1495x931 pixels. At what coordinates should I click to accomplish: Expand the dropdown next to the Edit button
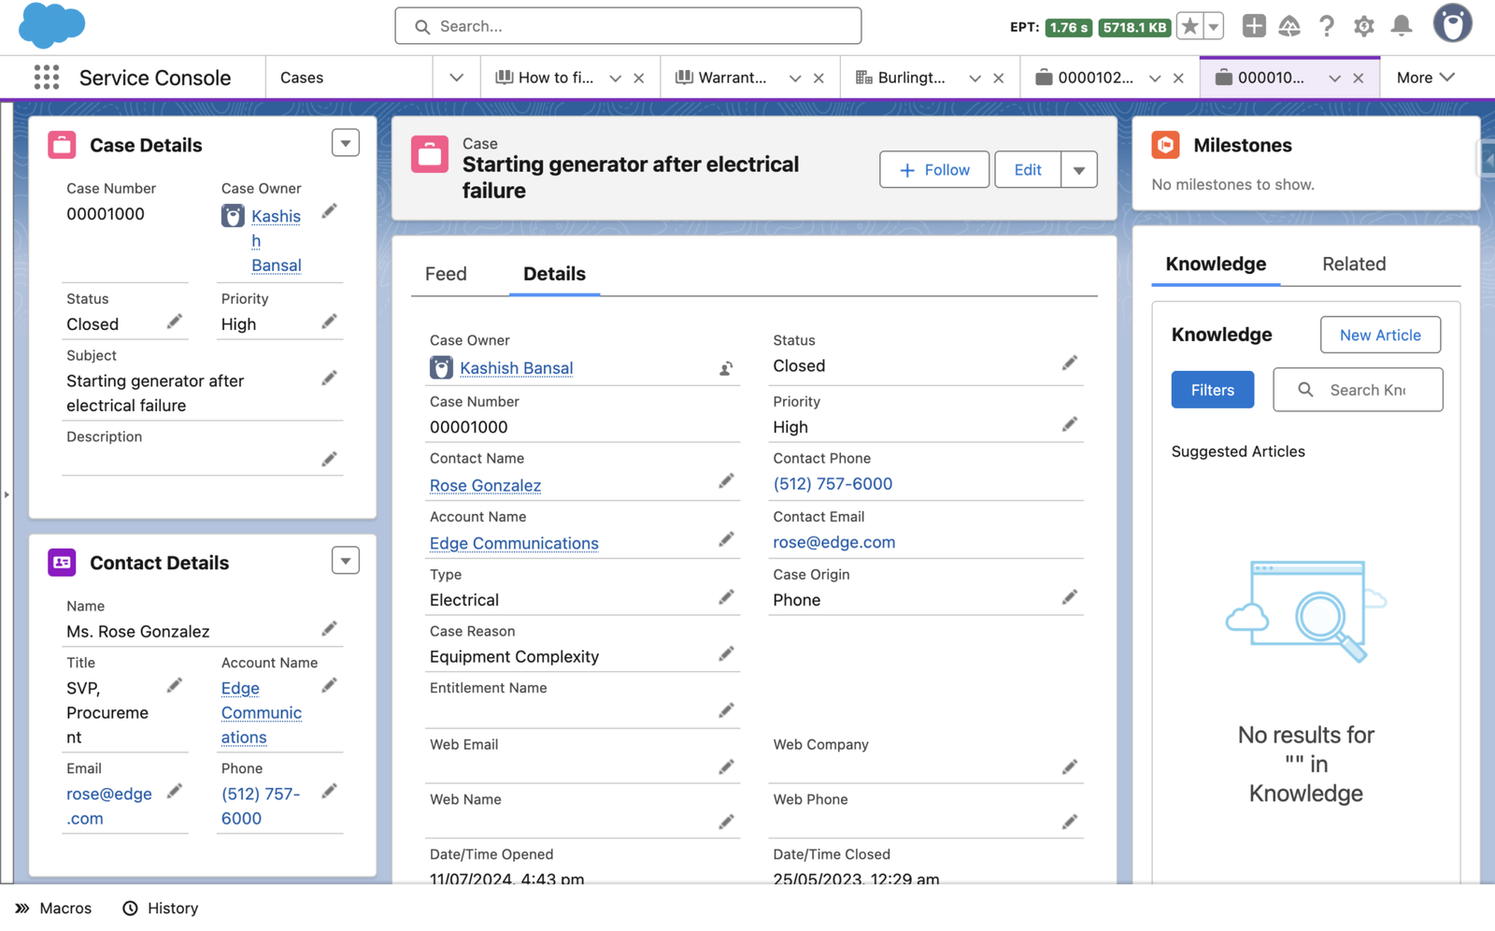(1079, 169)
